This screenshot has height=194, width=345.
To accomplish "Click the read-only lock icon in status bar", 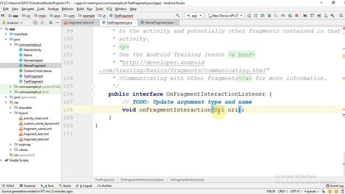I will point(323,191).
